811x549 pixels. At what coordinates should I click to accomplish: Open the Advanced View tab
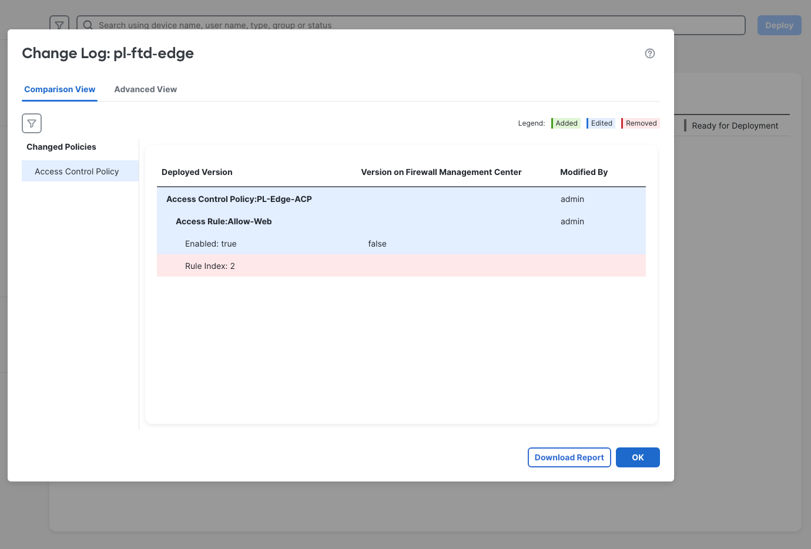coord(146,89)
